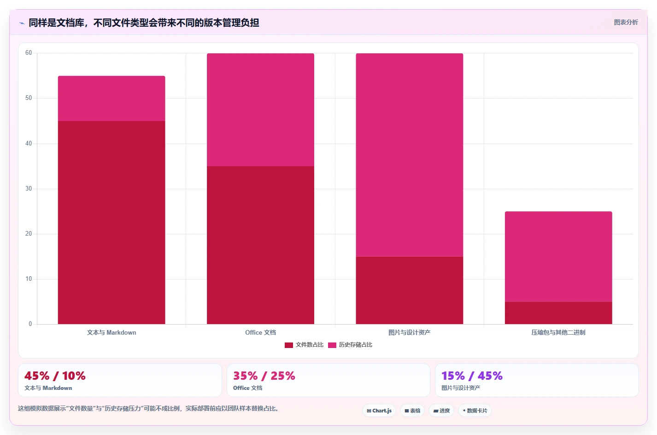Viewport: 657px width, 435px height.
Task: Click the y-axis tick label 20
Action: [29, 234]
